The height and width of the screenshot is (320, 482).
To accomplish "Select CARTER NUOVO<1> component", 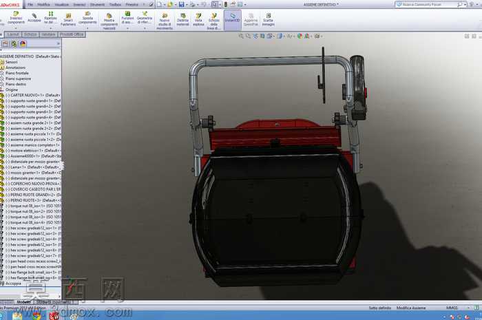I will [x=31, y=95].
